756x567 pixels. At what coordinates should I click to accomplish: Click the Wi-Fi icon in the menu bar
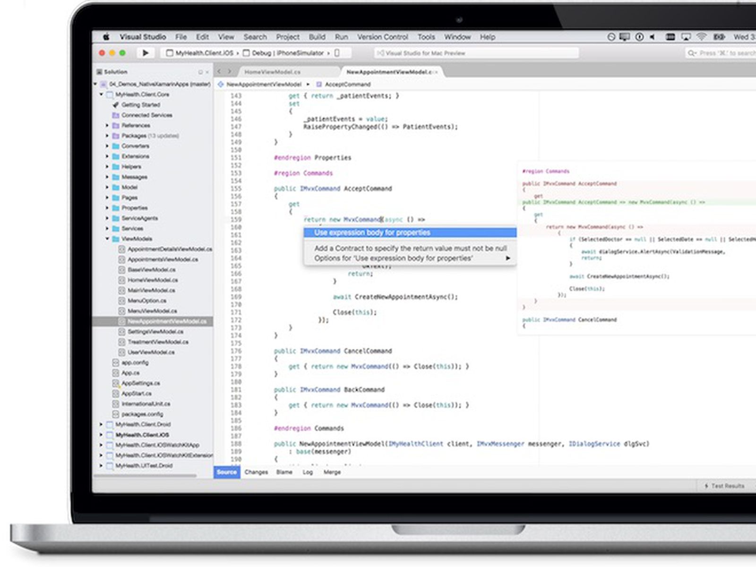pyautogui.click(x=702, y=37)
